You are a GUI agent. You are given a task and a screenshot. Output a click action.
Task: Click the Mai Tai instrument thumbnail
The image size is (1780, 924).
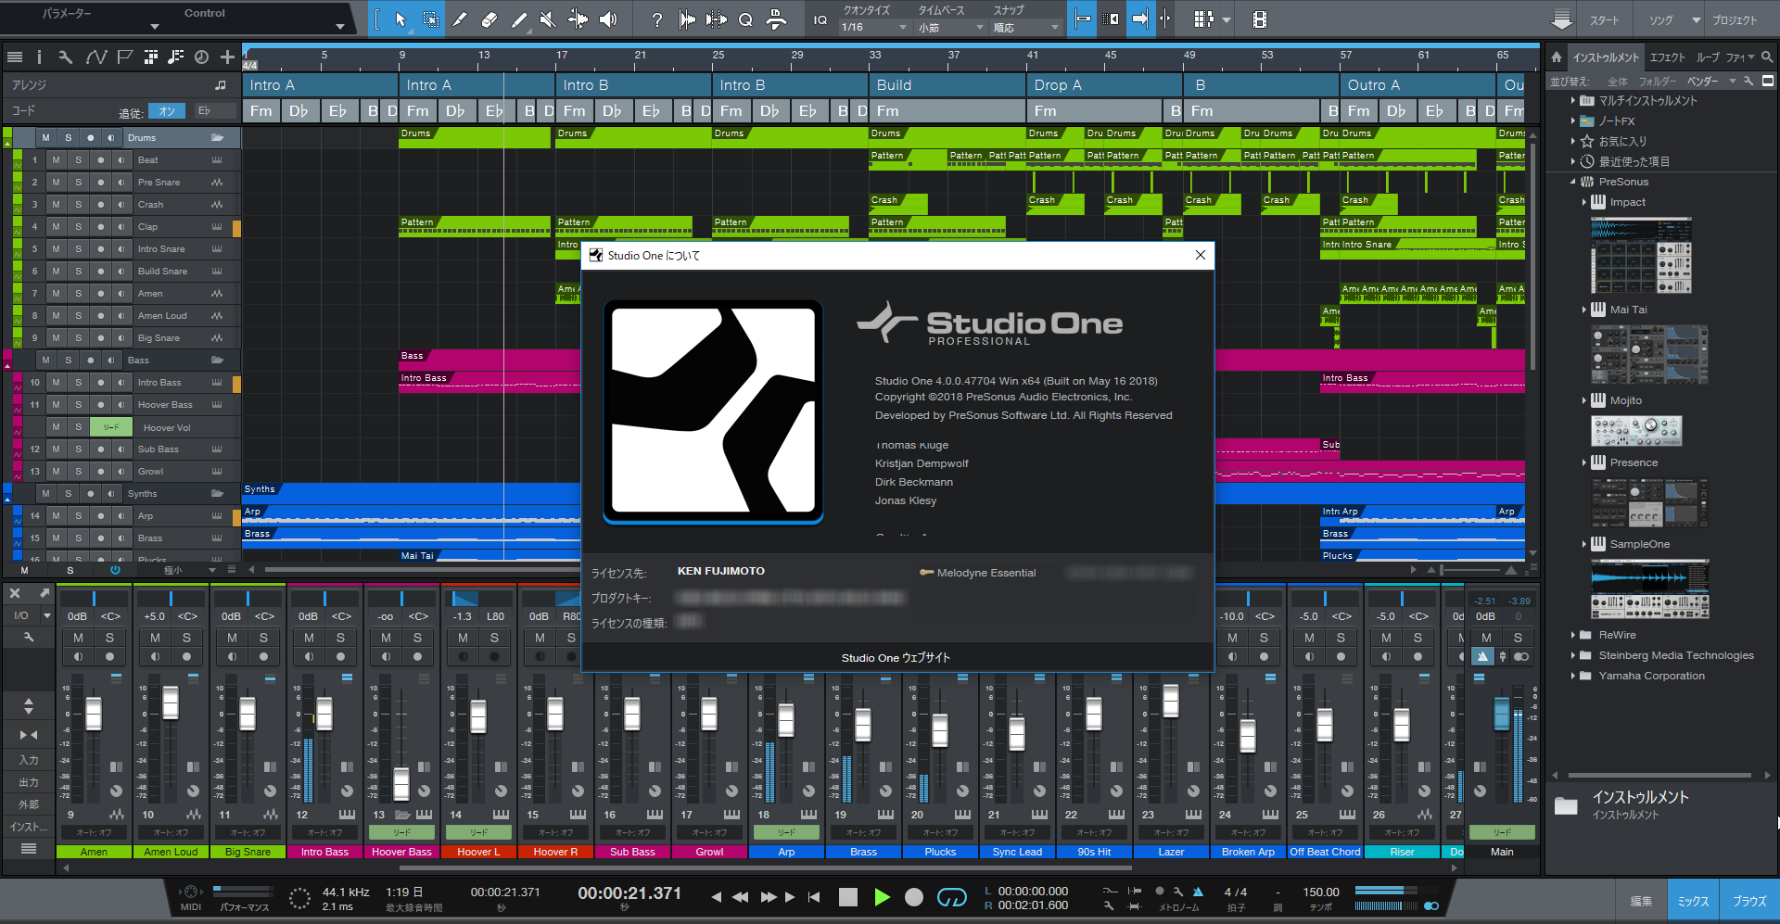1649,354
